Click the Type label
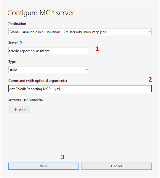The image size is (160, 178). (x=12, y=62)
